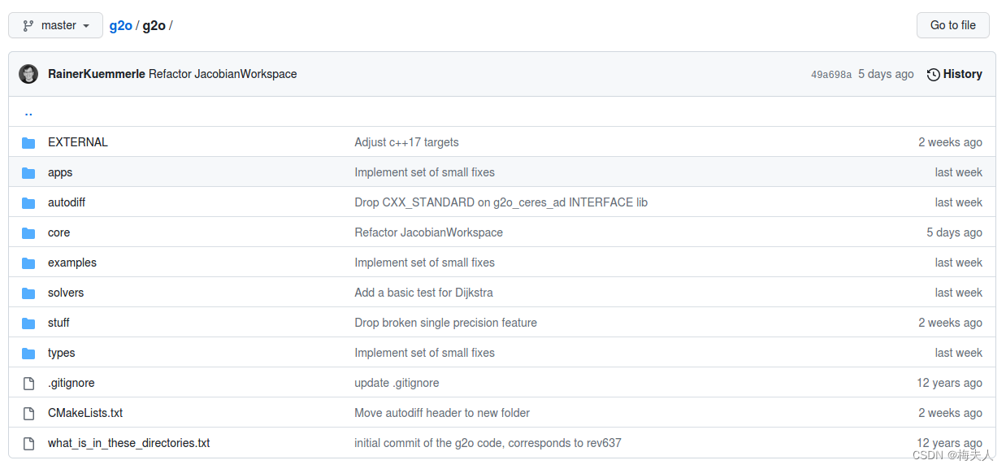Open commit 'Drop CXX_STANDARD on g2o_ceres_ad INTERFACE lib'
Screen dimensions: 1006x469
501,202
